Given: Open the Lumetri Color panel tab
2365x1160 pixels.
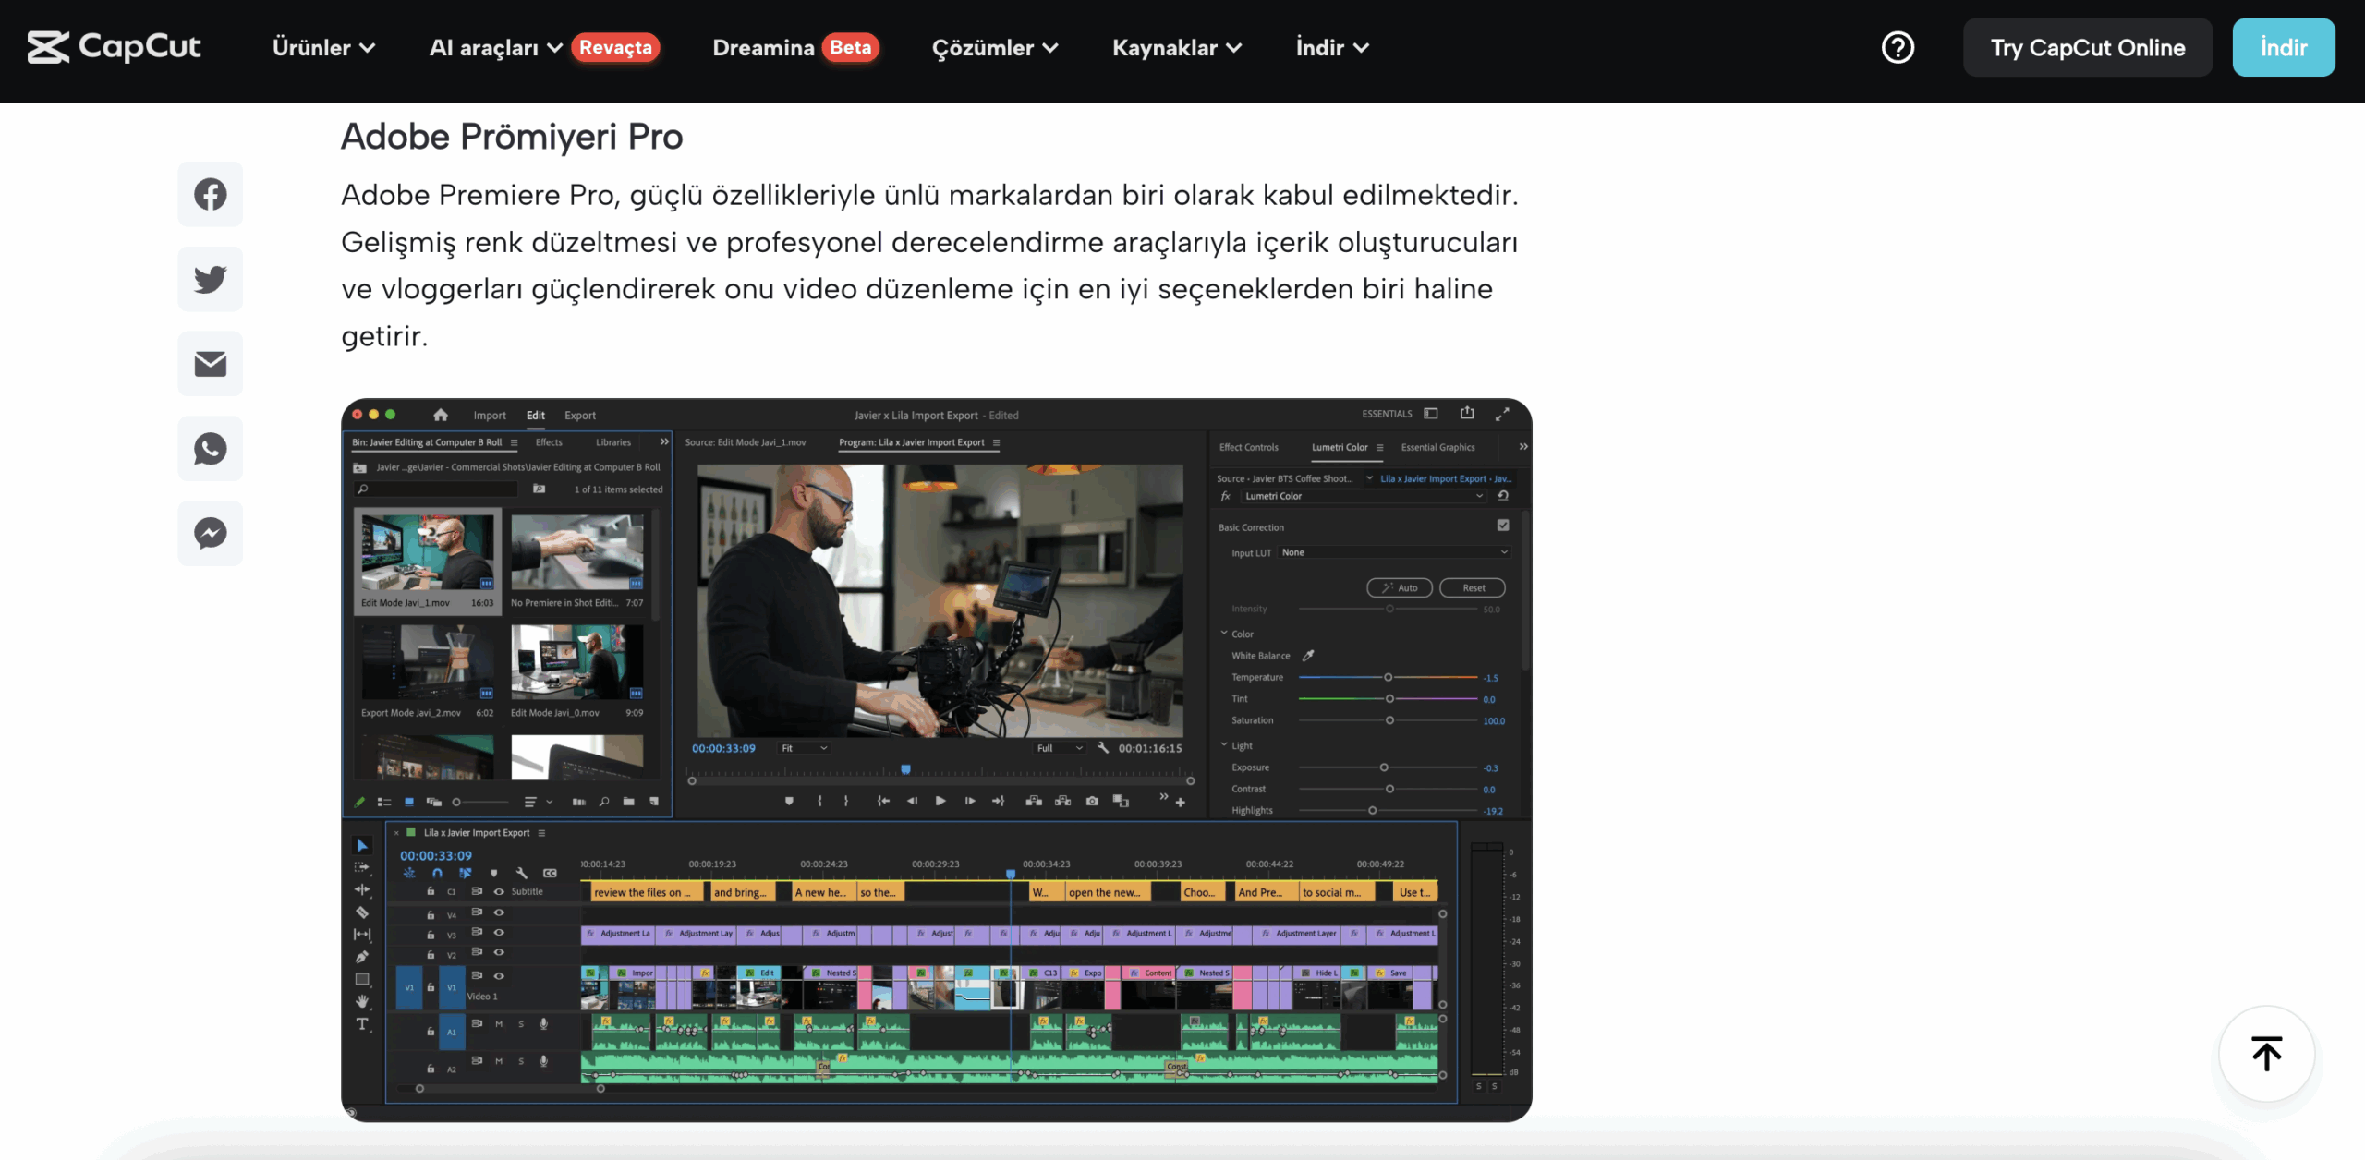Looking at the screenshot, I should (x=1340, y=447).
